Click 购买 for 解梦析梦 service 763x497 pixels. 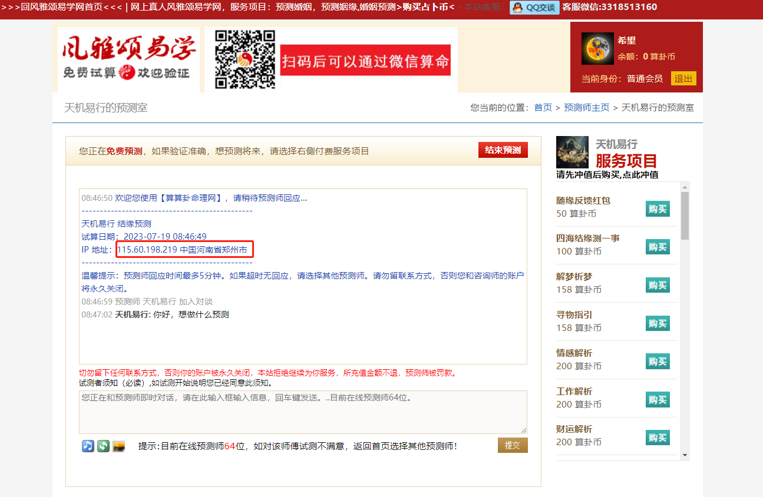657,285
